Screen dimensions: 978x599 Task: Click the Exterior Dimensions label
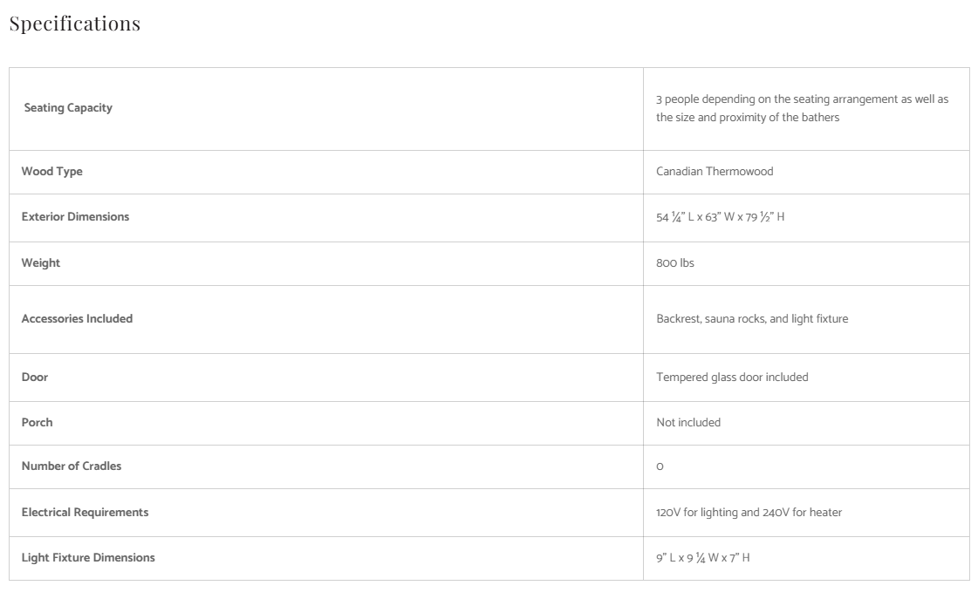[x=75, y=217]
